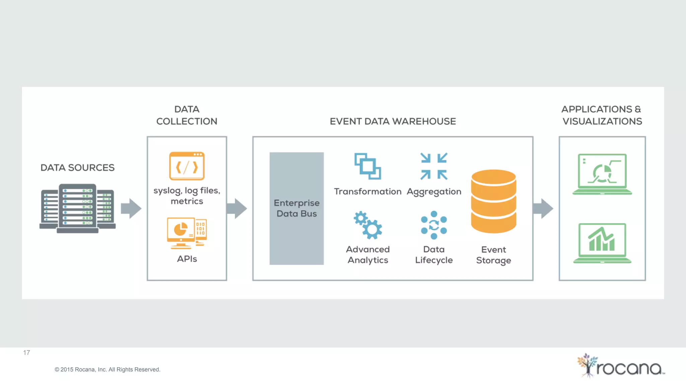686x386 pixels.
Task: Click the APPLICATIONS & VISUALIZATIONS heading
Action: pos(602,115)
